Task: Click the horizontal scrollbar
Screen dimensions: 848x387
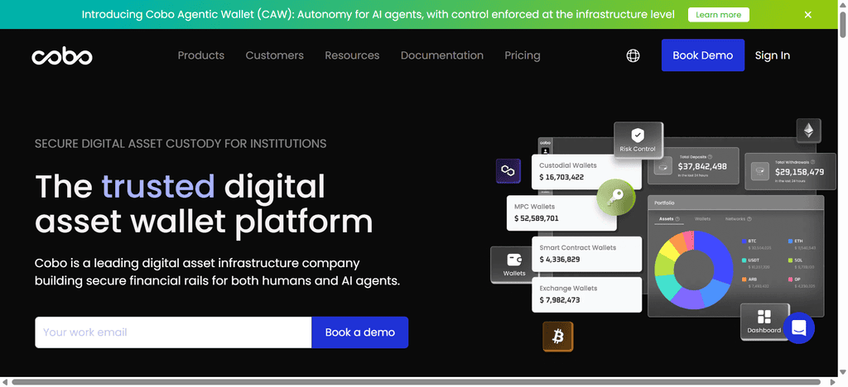Action: click(x=414, y=382)
